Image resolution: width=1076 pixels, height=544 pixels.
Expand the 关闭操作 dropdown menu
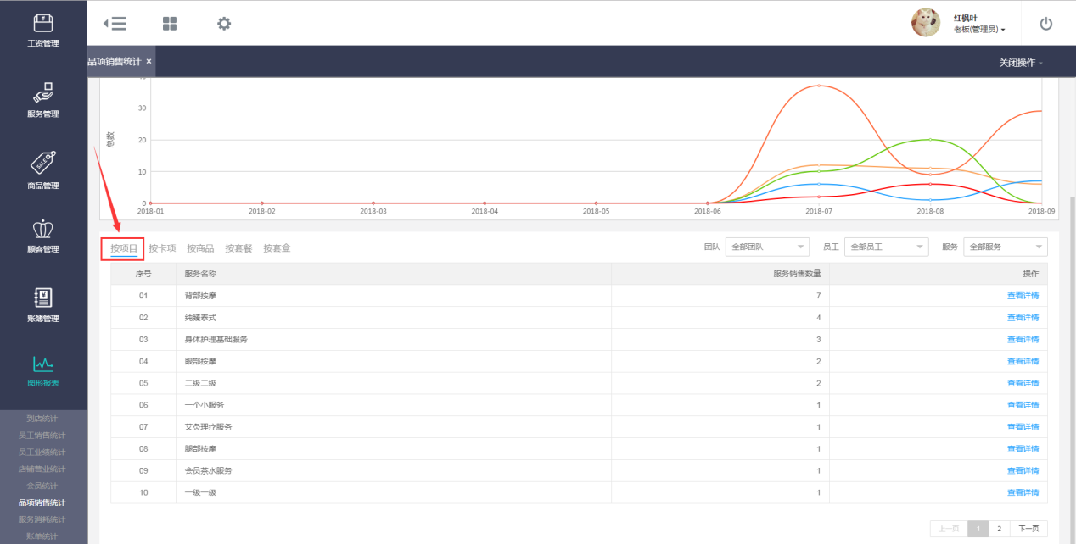point(1021,63)
